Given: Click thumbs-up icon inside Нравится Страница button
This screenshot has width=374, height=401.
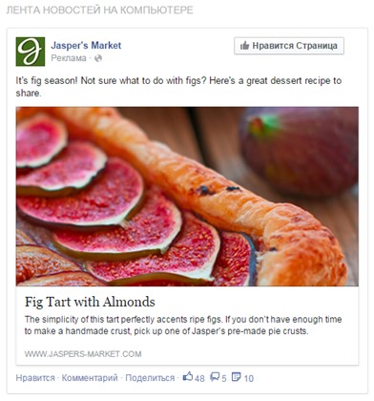Looking at the screenshot, I should [244, 46].
